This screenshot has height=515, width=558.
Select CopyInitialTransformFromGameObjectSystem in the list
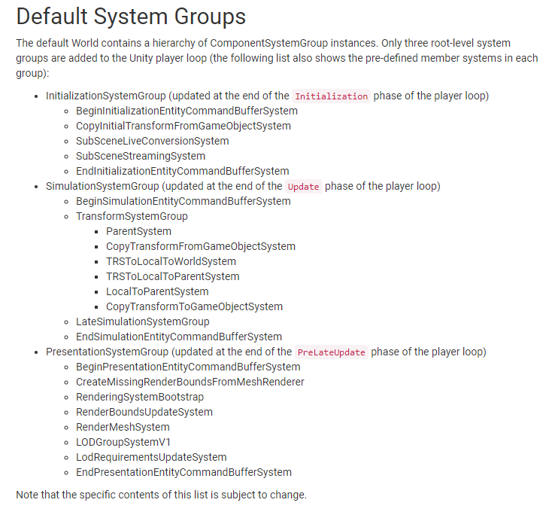tap(183, 126)
